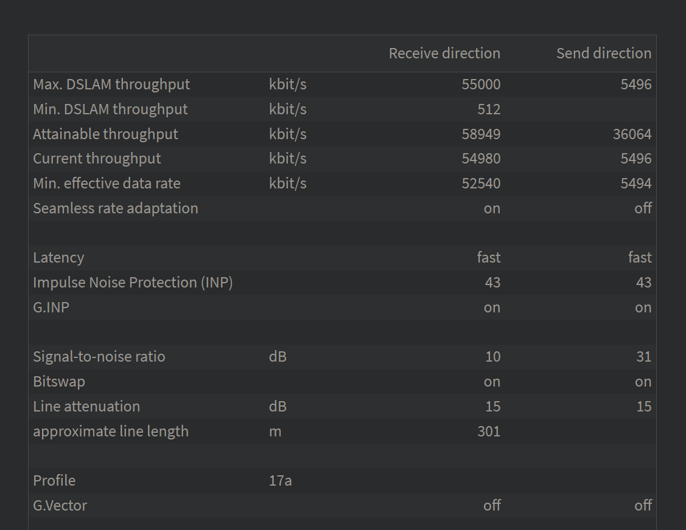Image resolution: width=686 pixels, height=530 pixels.
Task: Click the Send direction column header
Action: click(604, 53)
